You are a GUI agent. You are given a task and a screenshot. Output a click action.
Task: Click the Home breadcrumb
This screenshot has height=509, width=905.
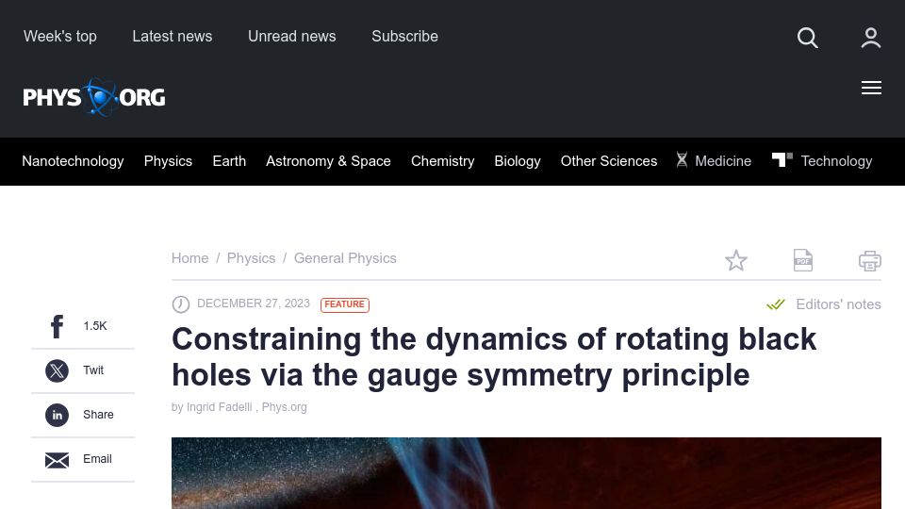189,258
